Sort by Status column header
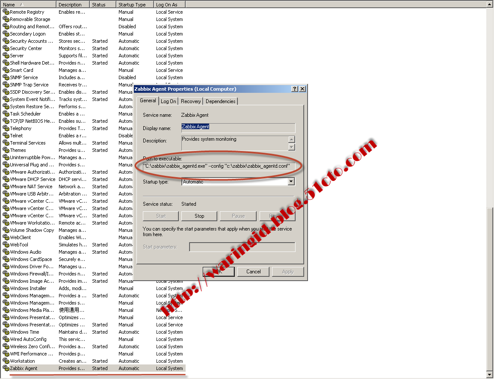494x379 pixels. coord(102,4)
